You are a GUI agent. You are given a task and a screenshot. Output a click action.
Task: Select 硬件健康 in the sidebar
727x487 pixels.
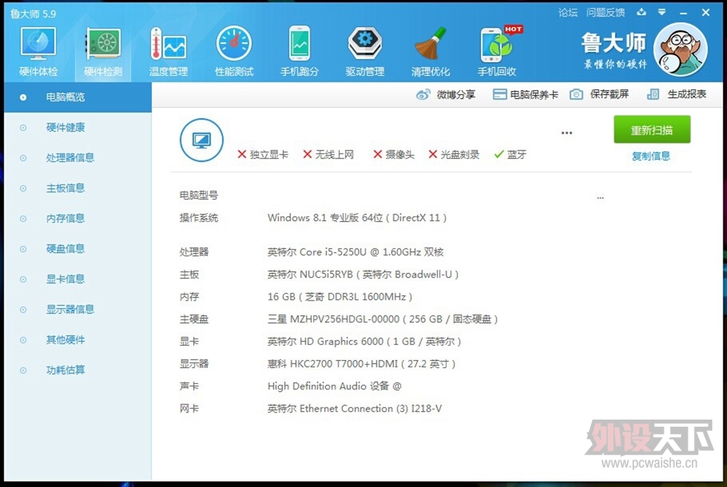(x=65, y=128)
